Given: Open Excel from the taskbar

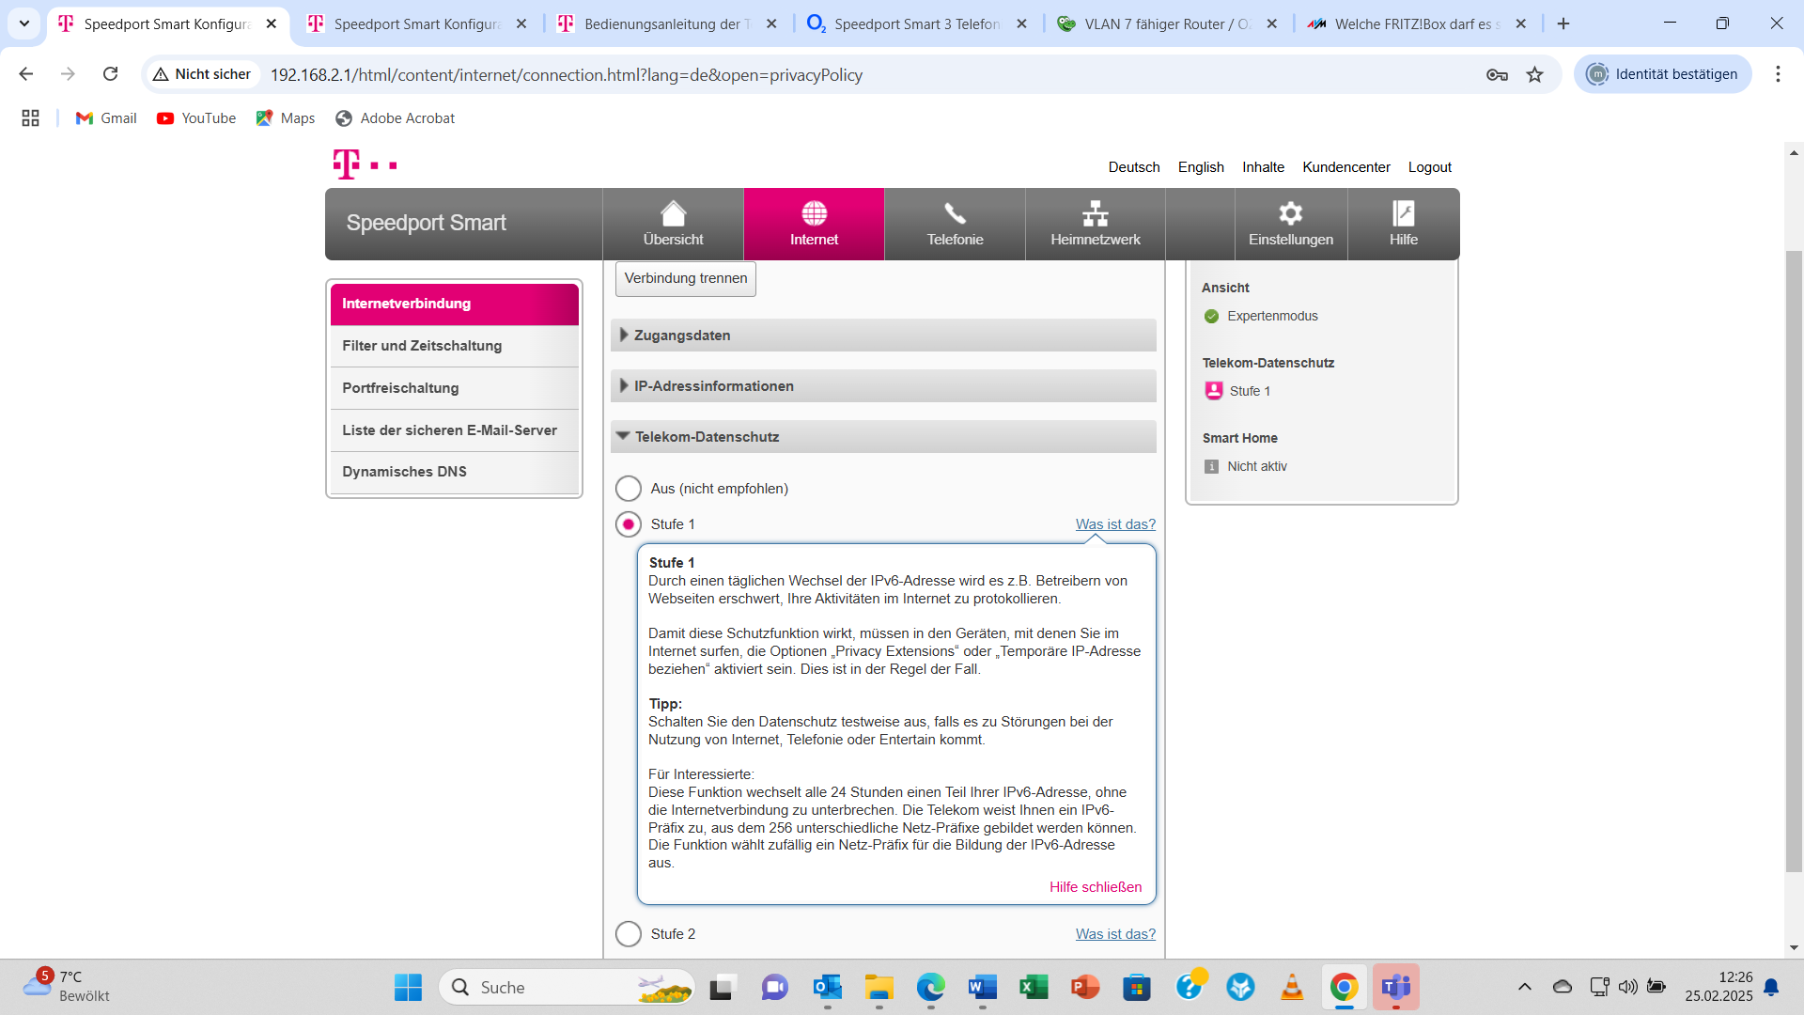Looking at the screenshot, I should (1034, 988).
